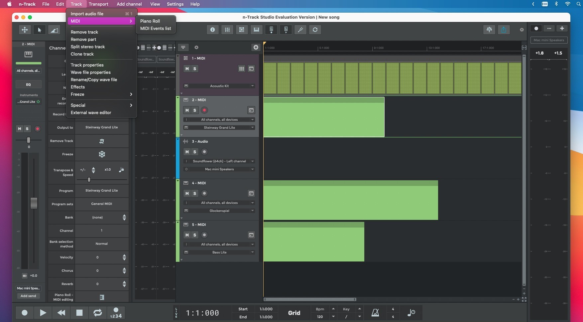
Task: Open the Mac mini Speakers selector at top right
Action: (549, 40)
